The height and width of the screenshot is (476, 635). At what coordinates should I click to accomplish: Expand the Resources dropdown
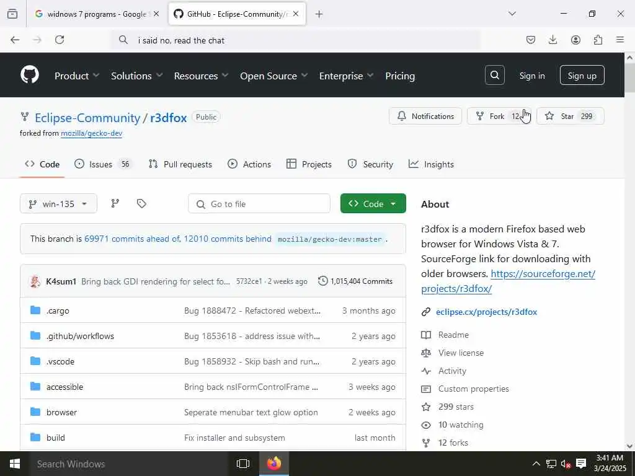click(x=202, y=76)
